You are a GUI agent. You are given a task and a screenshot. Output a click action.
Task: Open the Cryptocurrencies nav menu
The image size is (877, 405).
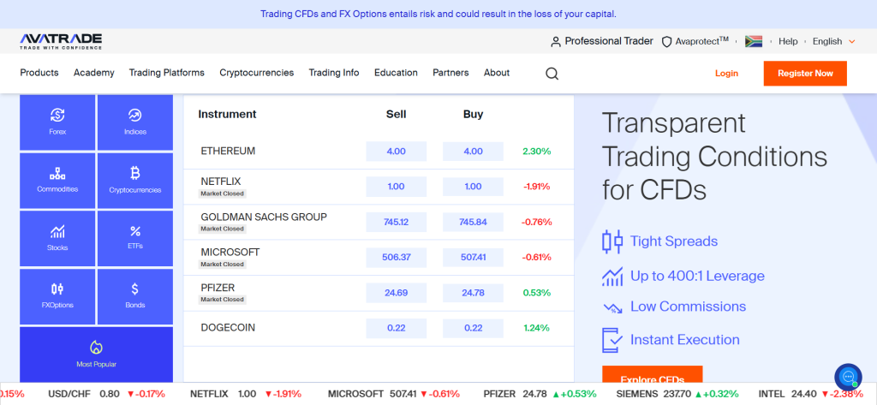(257, 73)
